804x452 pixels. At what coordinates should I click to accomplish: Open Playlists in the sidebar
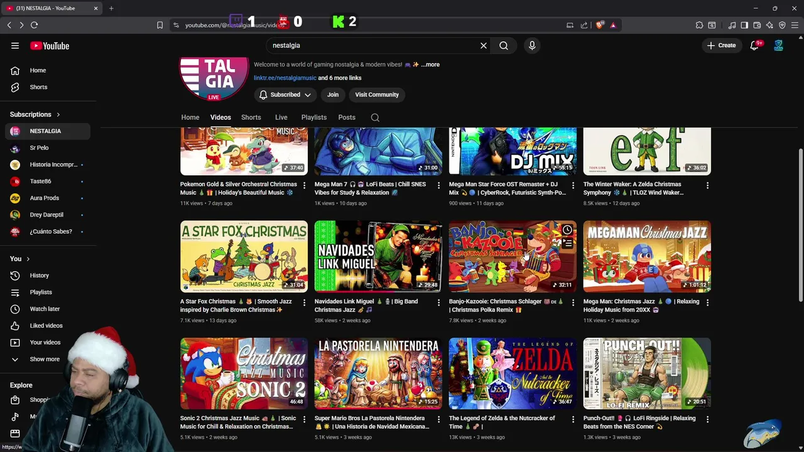click(x=48, y=292)
